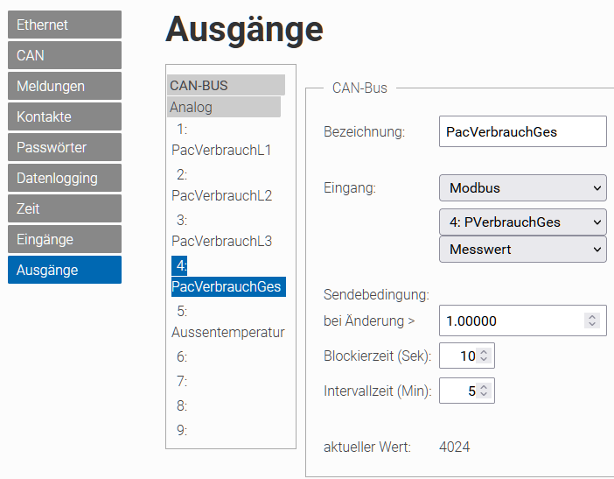Increase Intervallzeit with the up arrow

484,387
